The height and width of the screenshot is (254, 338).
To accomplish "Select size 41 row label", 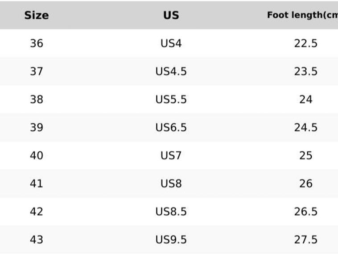I will click(x=37, y=183).
